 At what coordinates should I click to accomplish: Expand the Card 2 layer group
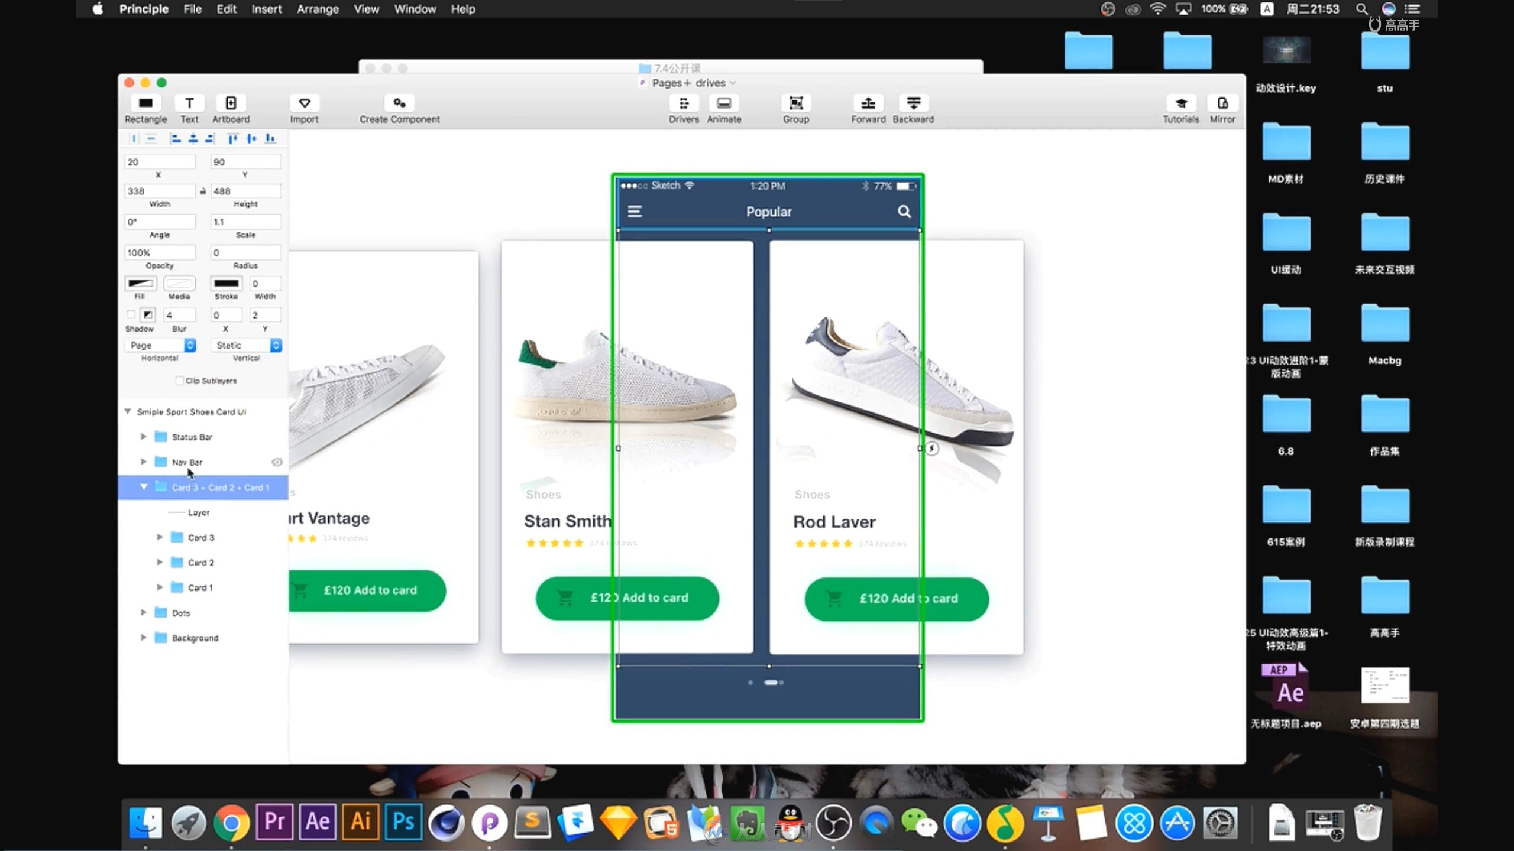[159, 562]
